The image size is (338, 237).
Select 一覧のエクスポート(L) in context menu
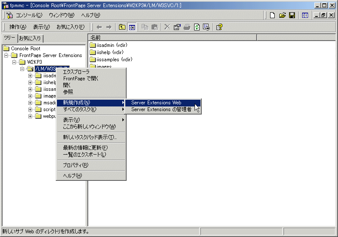[91, 155]
